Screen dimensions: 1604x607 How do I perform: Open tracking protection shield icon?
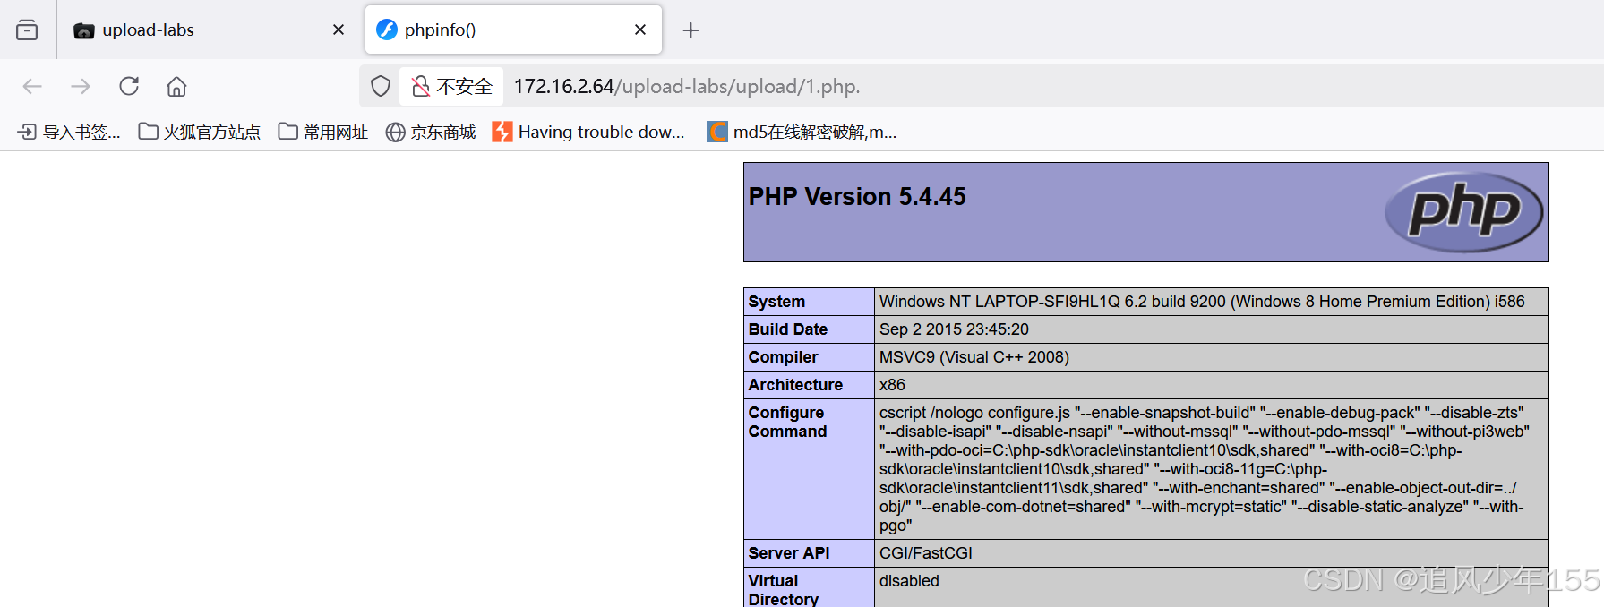pos(381,86)
